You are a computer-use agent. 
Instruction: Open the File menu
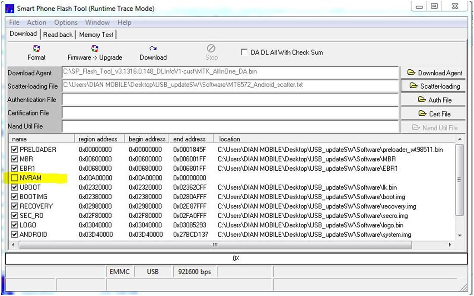pos(14,22)
